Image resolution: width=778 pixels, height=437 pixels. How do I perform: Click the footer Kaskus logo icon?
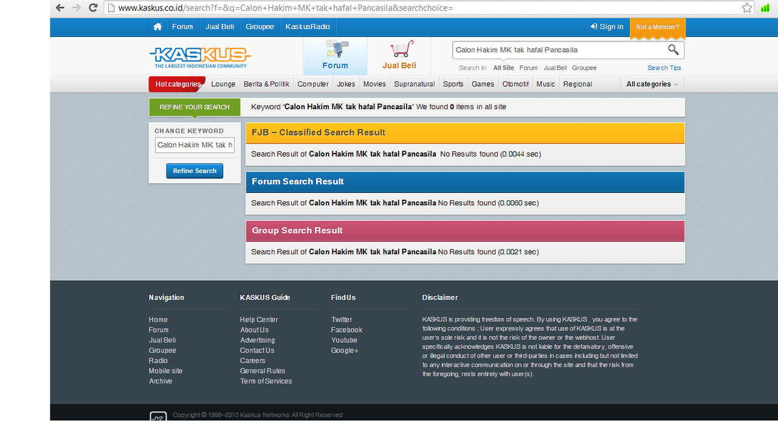point(158,416)
